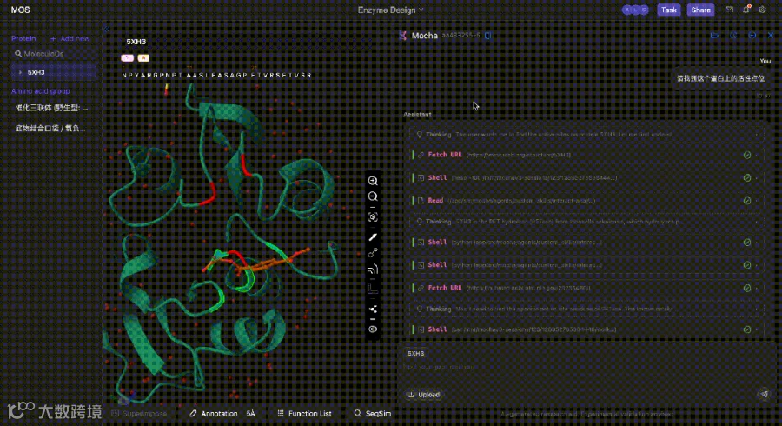This screenshot has width=782, height=426.
Task: Click the zoom out magnifier icon
Action: 373,196
